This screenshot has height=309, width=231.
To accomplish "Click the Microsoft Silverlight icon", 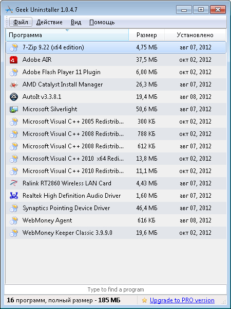I will point(14,109).
